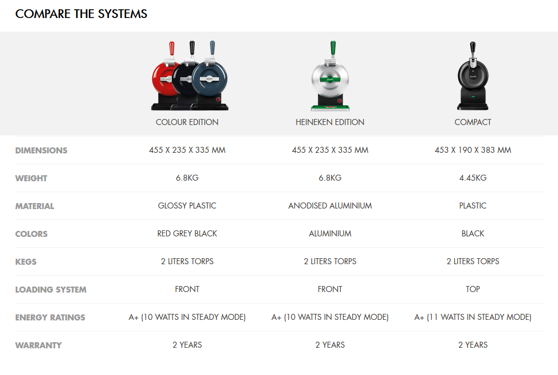This screenshot has height=375, width=558.
Task: Click RED GREY BLACK colors value
Action: point(187,233)
